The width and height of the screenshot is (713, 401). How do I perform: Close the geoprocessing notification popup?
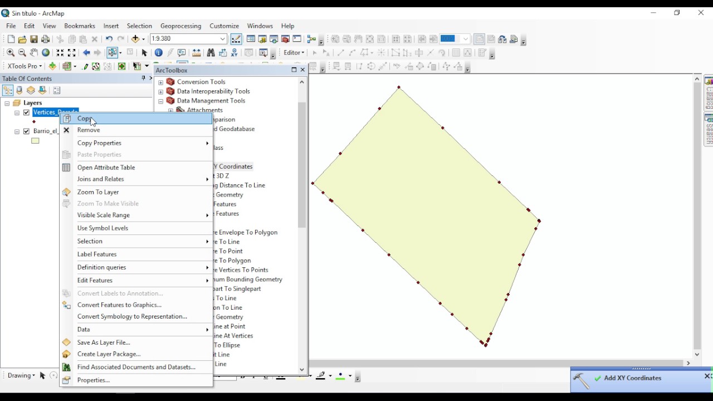point(707,376)
